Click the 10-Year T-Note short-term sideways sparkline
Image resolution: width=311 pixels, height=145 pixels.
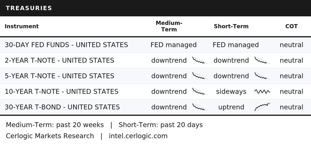pos(262,92)
